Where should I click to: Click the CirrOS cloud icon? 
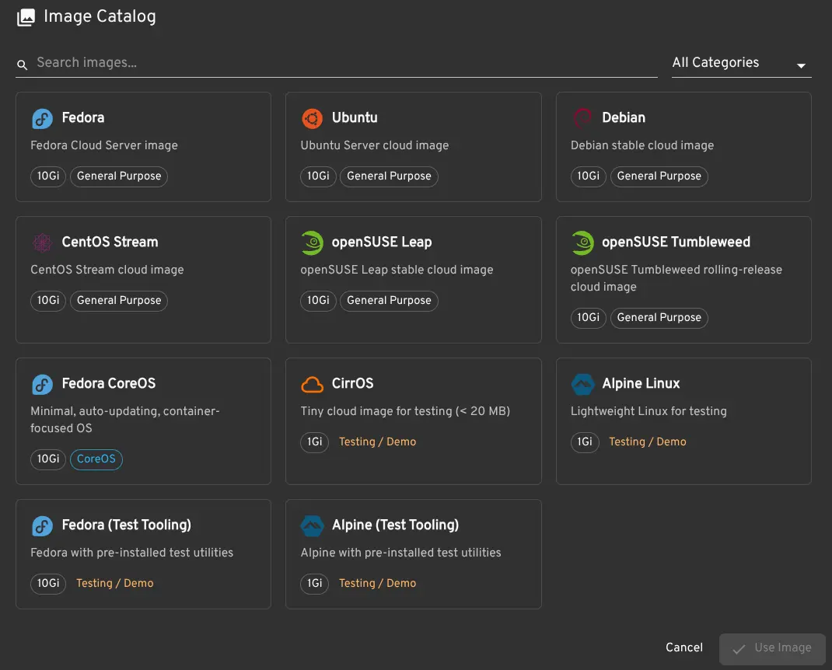coord(312,385)
